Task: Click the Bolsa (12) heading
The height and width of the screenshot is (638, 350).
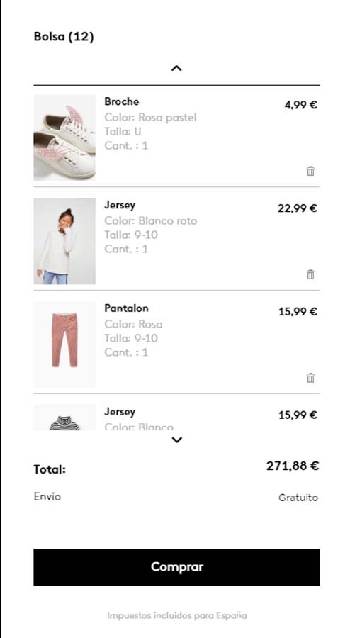Action: click(x=64, y=37)
